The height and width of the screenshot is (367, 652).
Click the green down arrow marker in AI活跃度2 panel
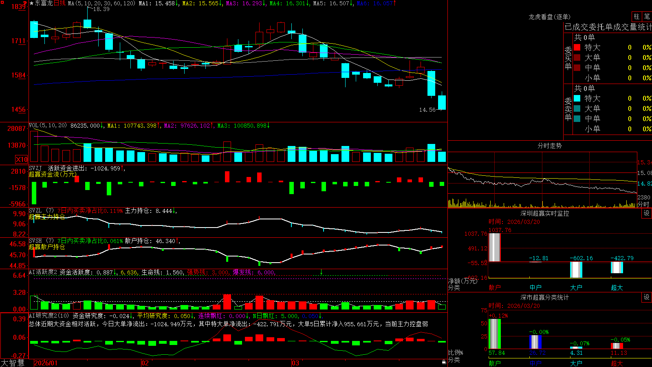[x=321, y=272]
